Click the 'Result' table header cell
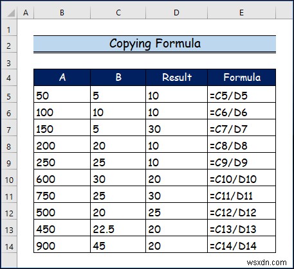Screen dimensions: 294x269 (177, 78)
